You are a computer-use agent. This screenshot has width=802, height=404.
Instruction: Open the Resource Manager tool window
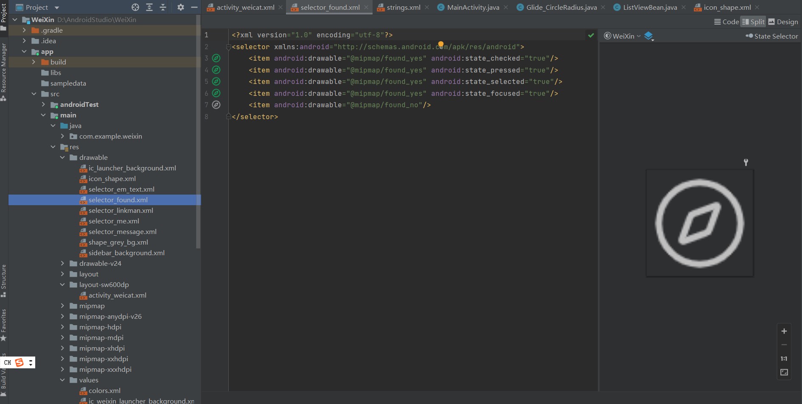tap(4, 72)
